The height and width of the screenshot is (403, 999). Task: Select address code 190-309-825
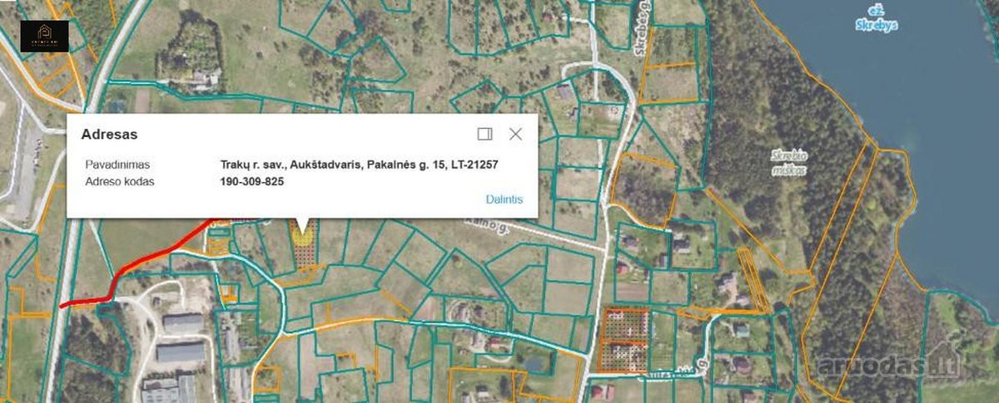point(251,181)
